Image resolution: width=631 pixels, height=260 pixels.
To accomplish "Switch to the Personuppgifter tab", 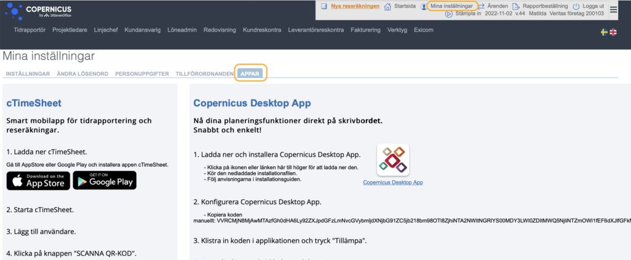I will click(142, 74).
